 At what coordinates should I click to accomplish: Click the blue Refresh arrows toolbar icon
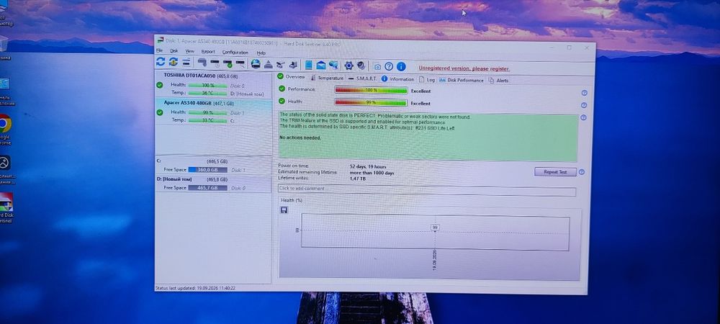[161, 61]
